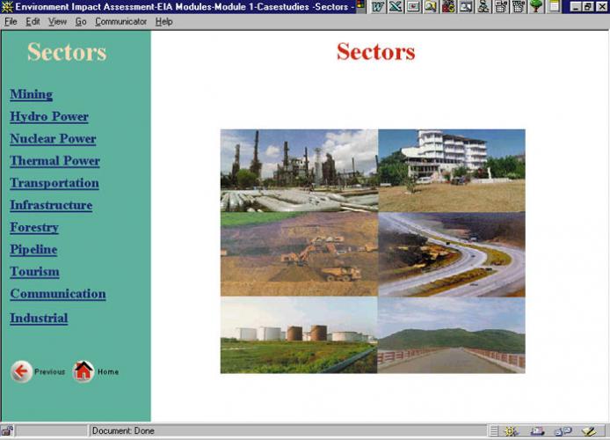This screenshot has height=440, width=610.
Task: Click the second calendar grid shortcut icon
Action: tap(519, 6)
